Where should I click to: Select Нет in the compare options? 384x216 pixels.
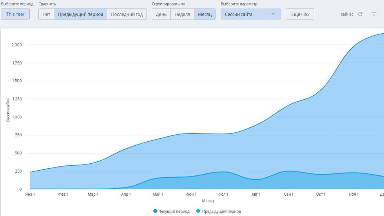(46, 14)
